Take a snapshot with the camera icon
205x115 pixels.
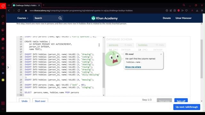click(175, 11)
